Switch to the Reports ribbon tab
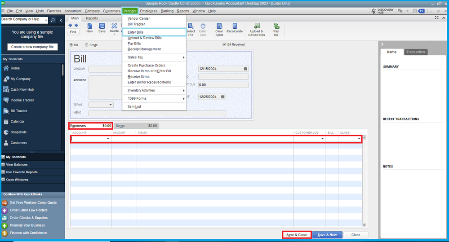This screenshot has width=449, height=242. pos(92,18)
